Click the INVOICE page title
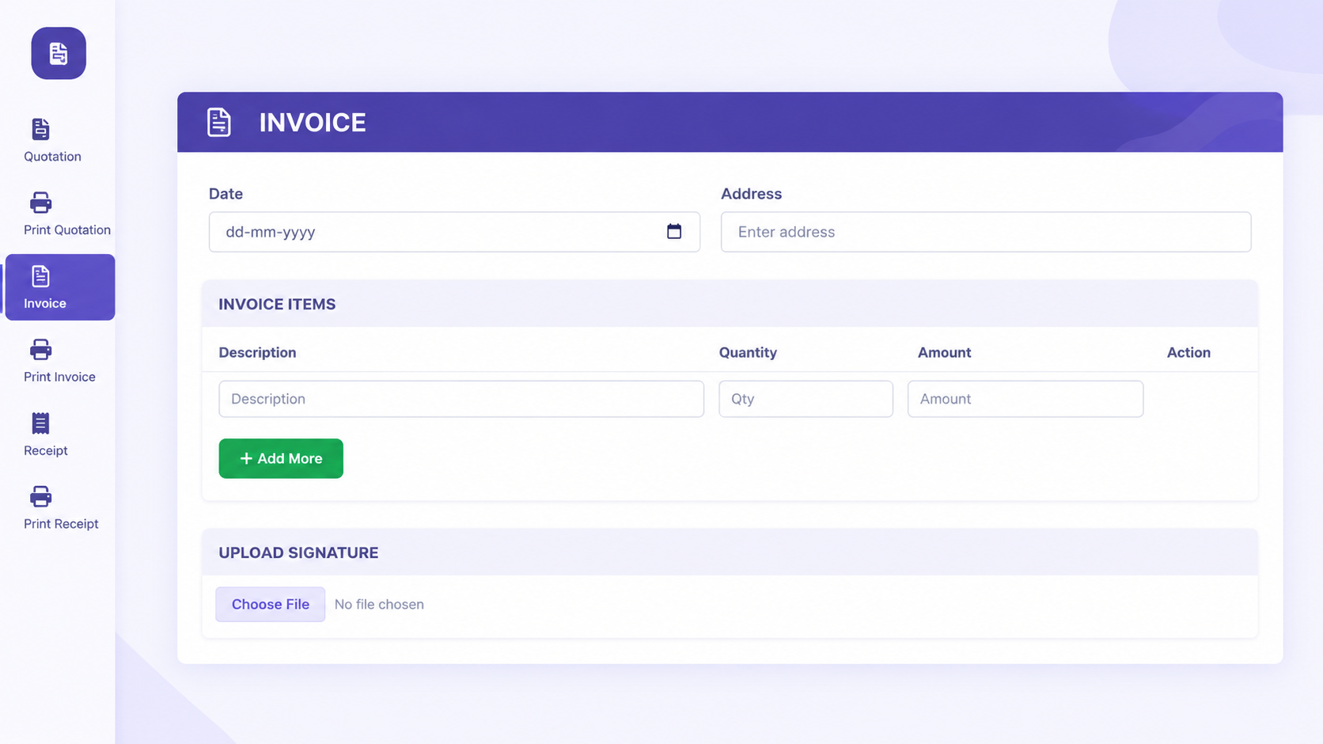This screenshot has height=744, width=1323. 313,123
